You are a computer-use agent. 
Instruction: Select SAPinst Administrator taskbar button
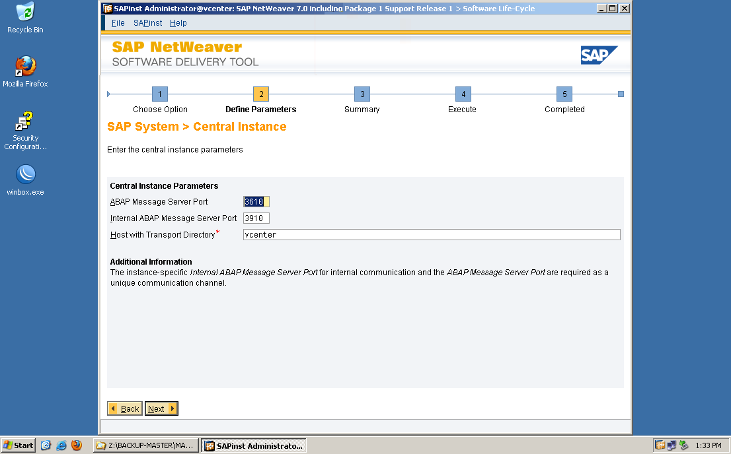coord(254,445)
